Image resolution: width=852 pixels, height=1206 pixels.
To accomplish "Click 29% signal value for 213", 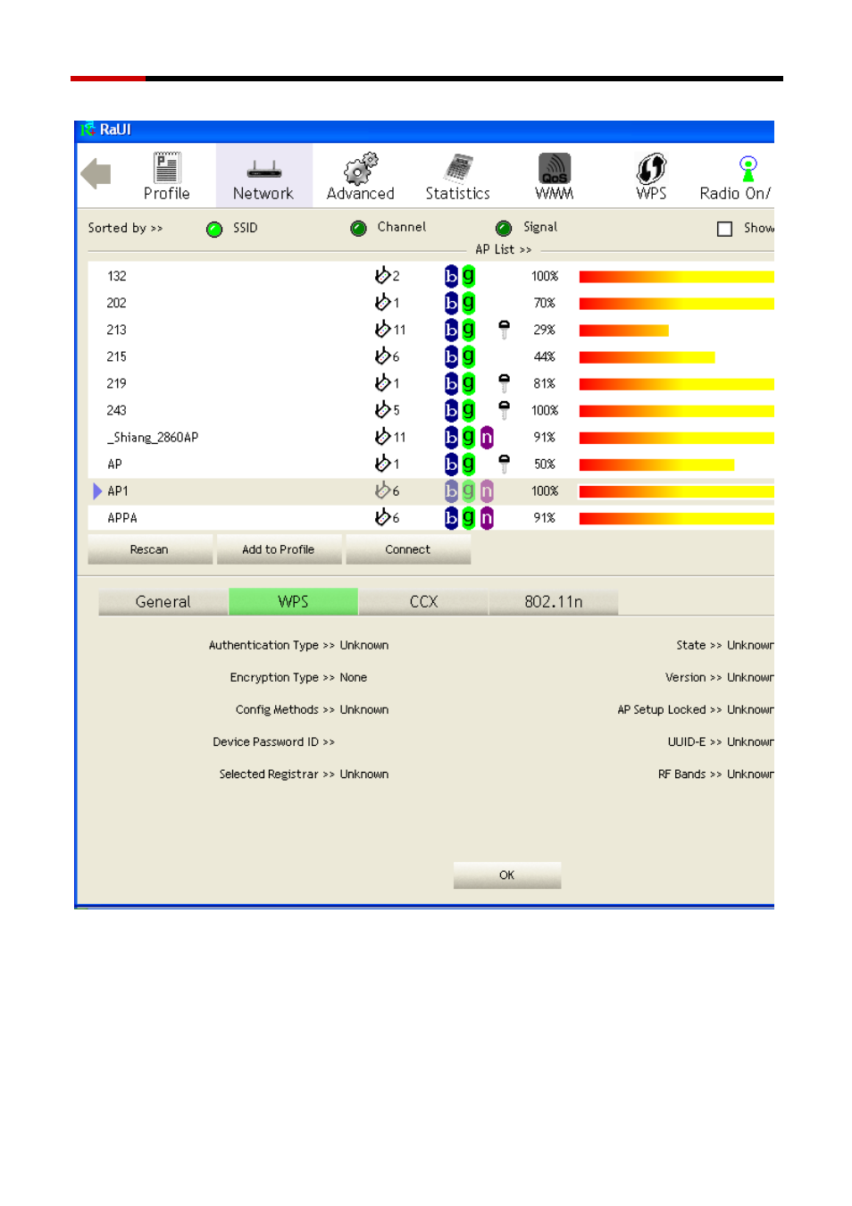I will click(545, 330).
